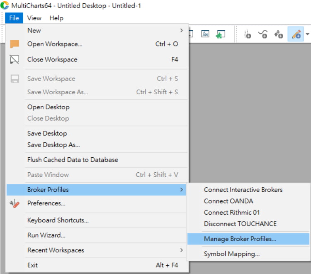Open the pencil drawing tool dropdown arrow
Image resolution: width=311 pixels, height=274 pixels.
[307, 34]
